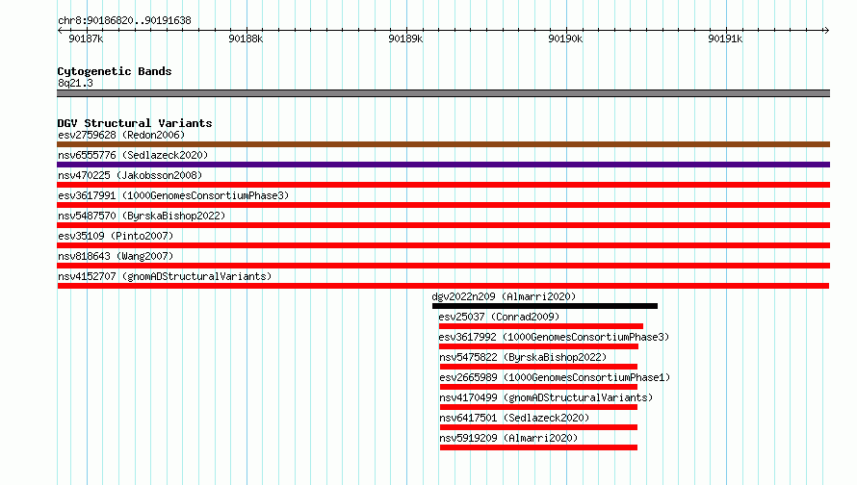Click the left arrowhead of the ruler

60,30
